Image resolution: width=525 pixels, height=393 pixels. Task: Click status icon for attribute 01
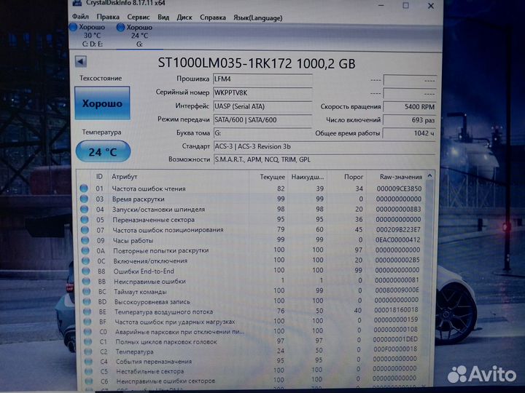click(x=84, y=188)
